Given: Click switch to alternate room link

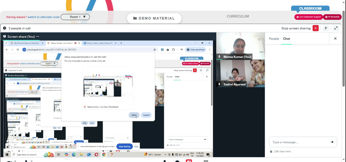Looking at the screenshot, I should point(44,17).
